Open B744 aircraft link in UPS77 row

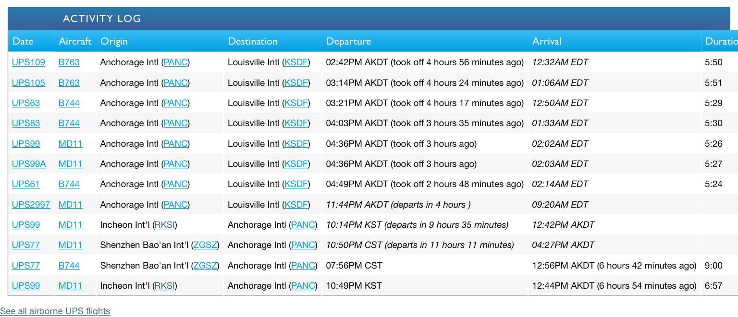(x=69, y=265)
